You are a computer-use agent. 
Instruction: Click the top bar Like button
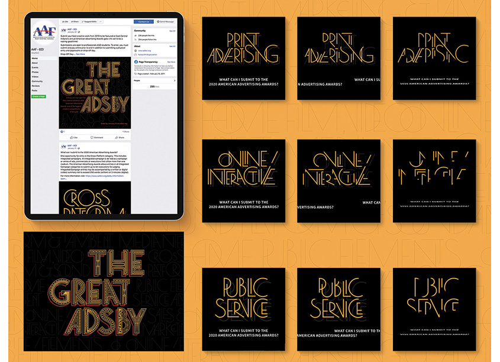[64, 22]
